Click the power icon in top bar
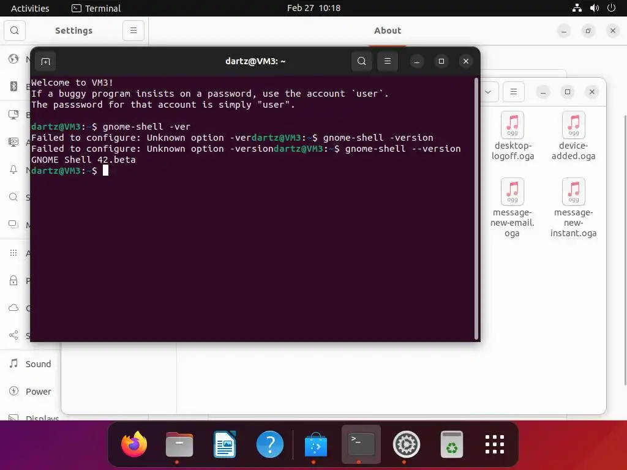 coord(612,8)
